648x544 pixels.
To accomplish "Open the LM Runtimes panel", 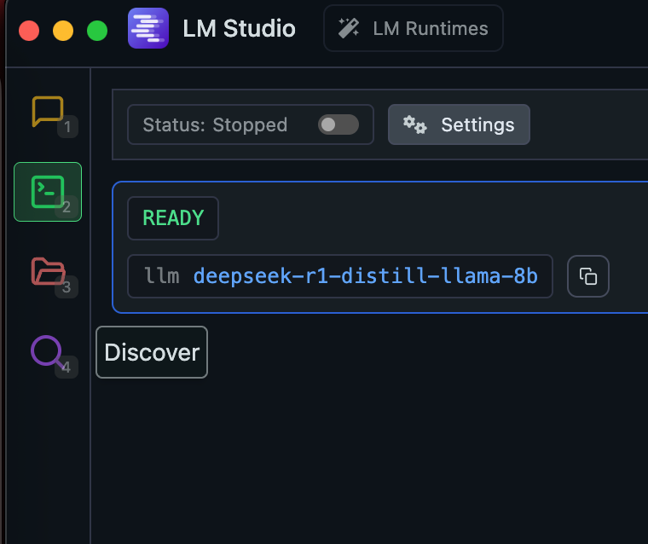I will click(414, 28).
